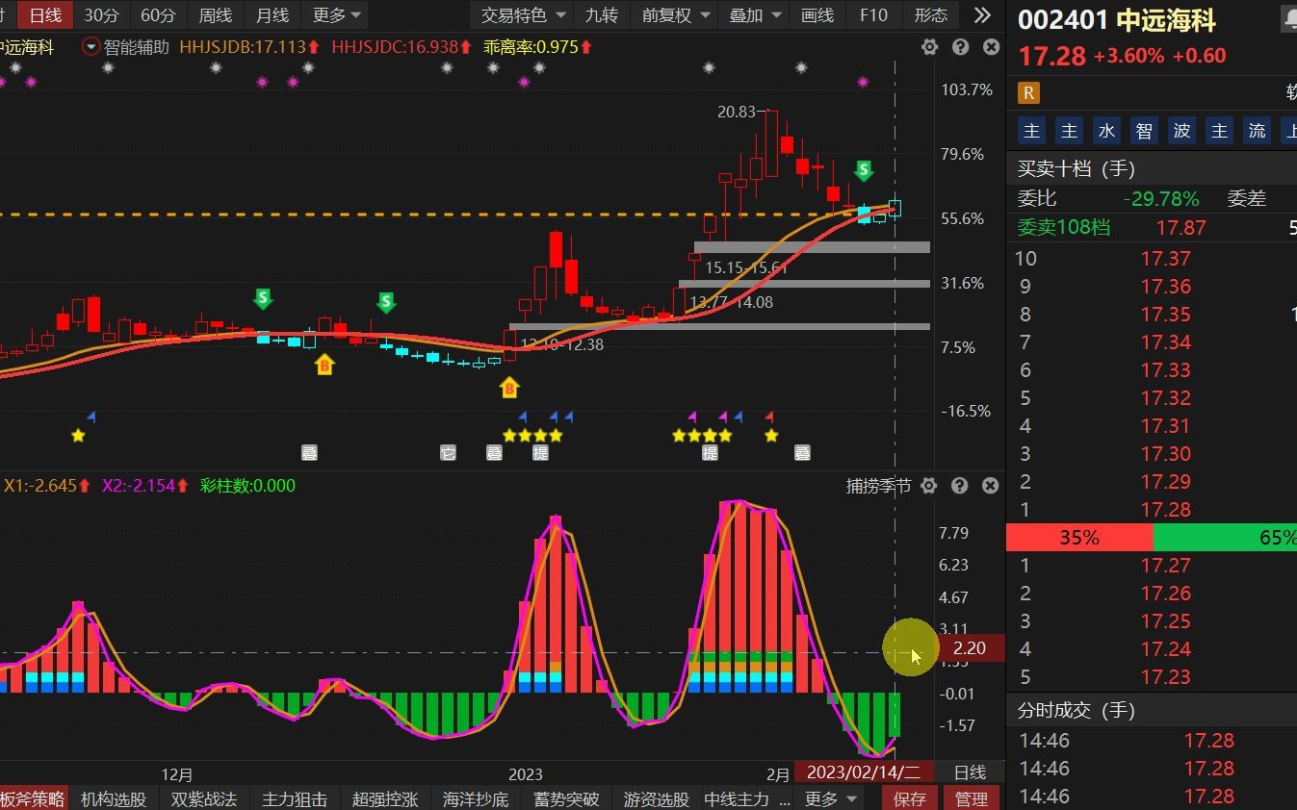
Task: Click sell level 10 price 17.37
Action: 1166,258
